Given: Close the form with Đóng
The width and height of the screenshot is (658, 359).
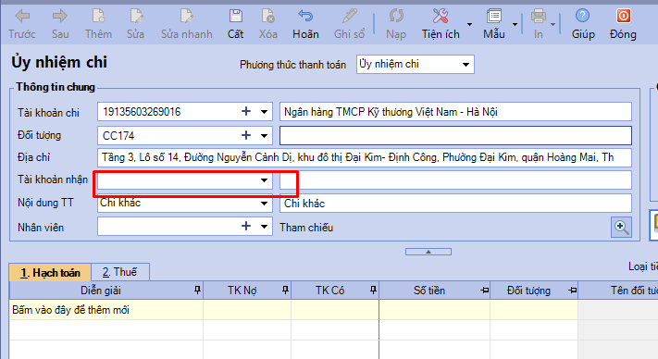Looking at the screenshot, I should click(623, 24).
